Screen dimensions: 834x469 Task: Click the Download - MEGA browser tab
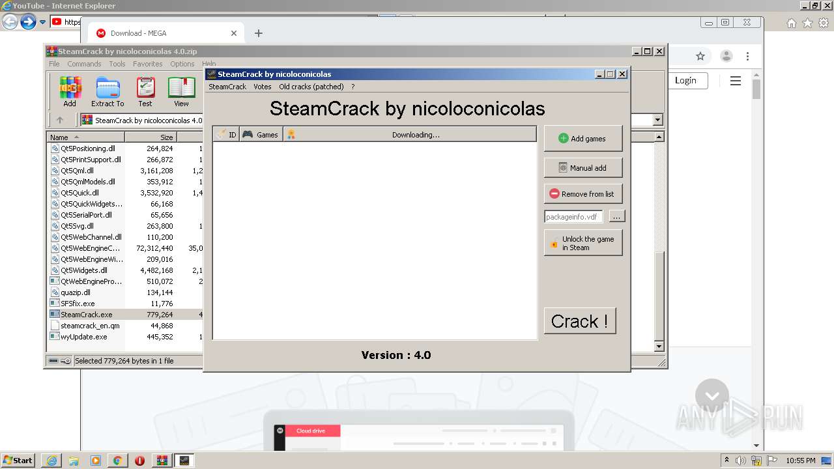coord(166,33)
